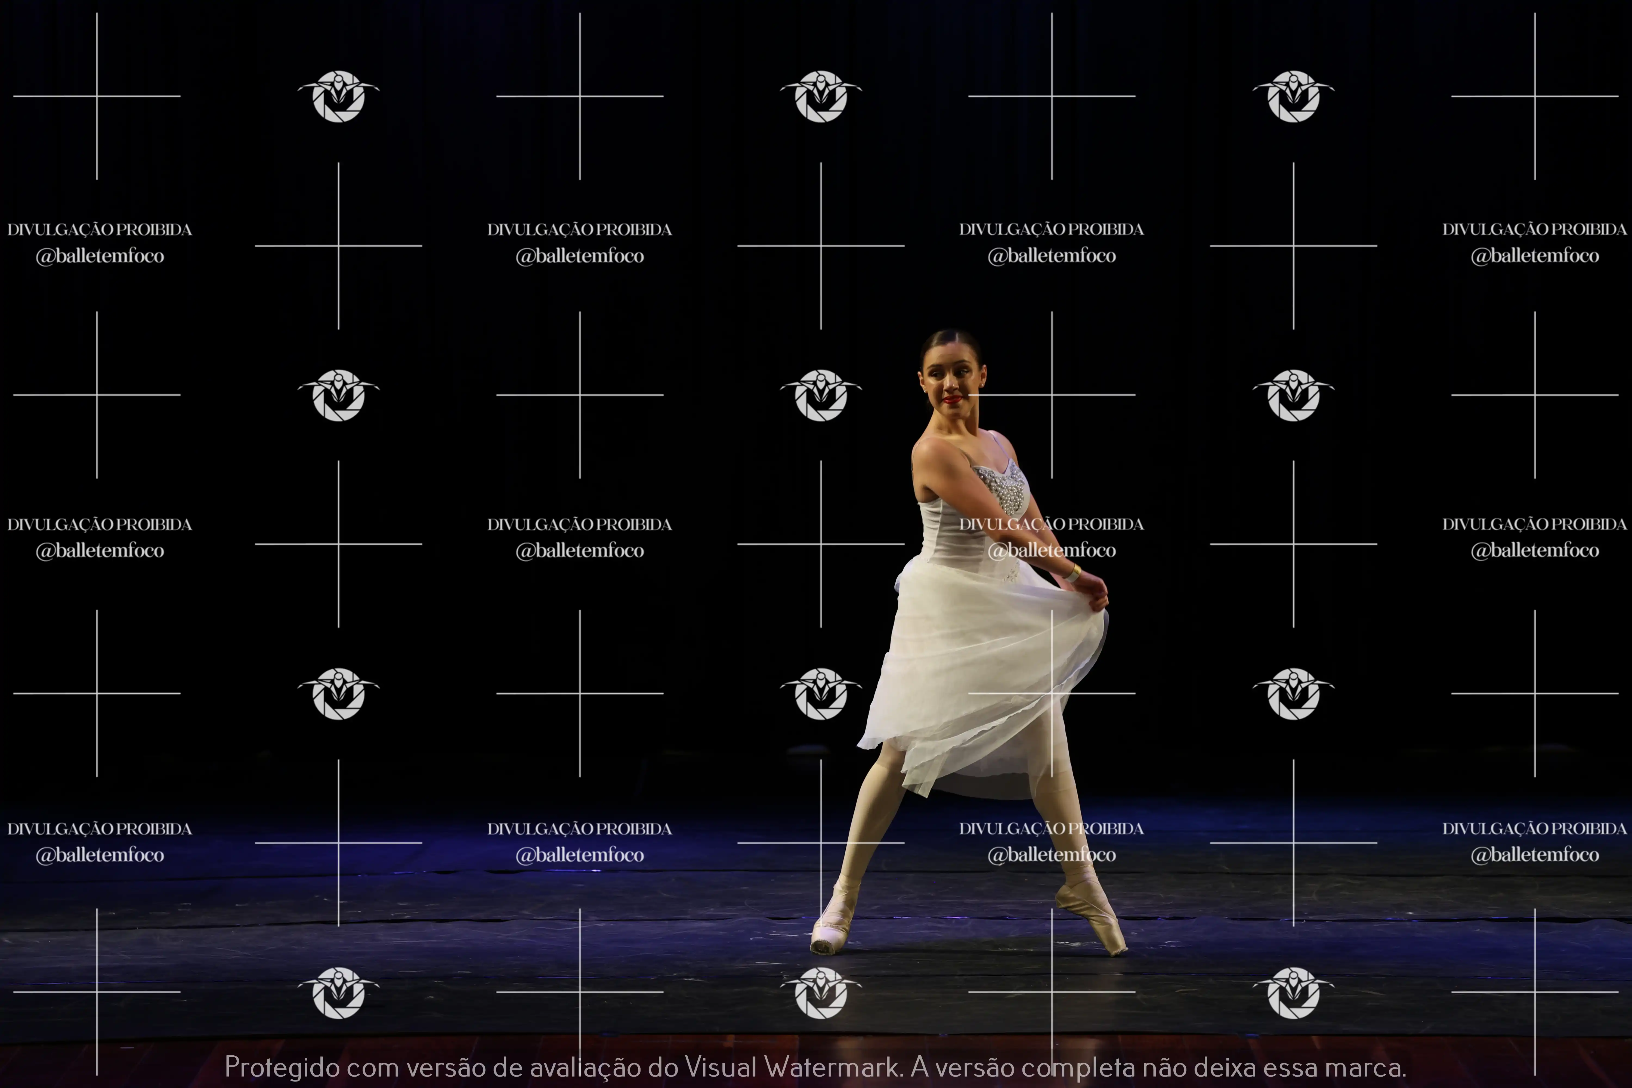Click @balletemfoco handle over the dancer's waist
Image resolution: width=1632 pixels, height=1088 pixels.
point(1052,551)
